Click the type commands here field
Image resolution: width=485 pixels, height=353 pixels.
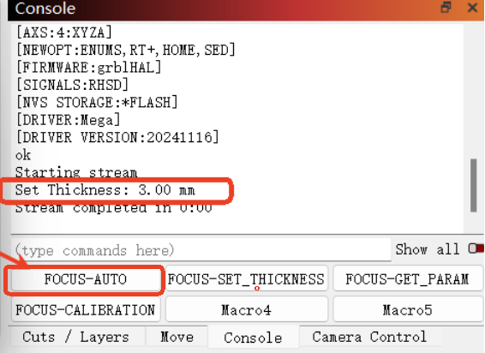click(201, 250)
